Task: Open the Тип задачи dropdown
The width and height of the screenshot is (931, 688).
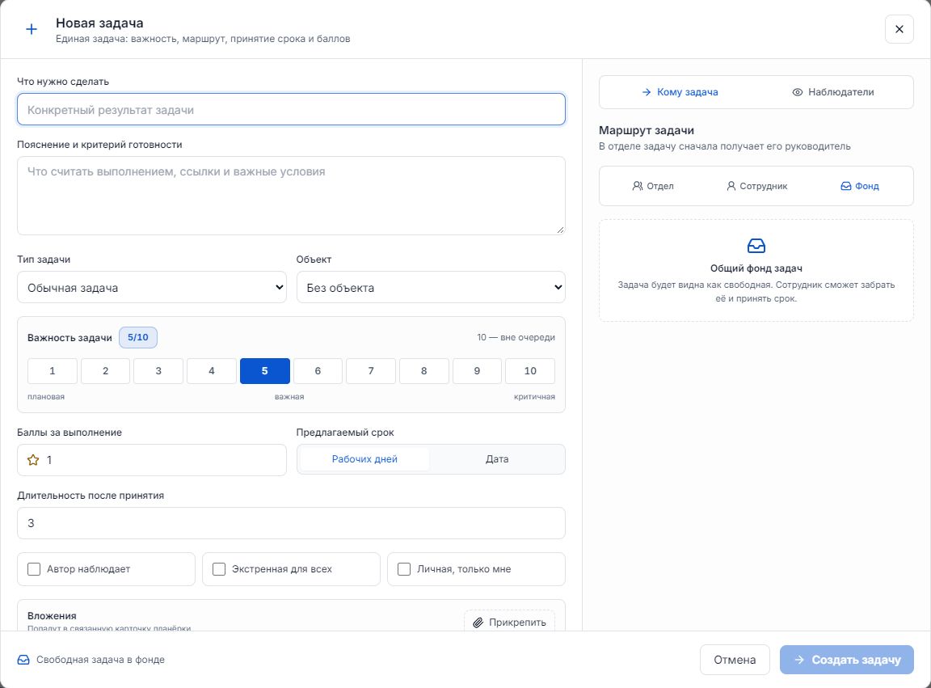Action: 151,288
